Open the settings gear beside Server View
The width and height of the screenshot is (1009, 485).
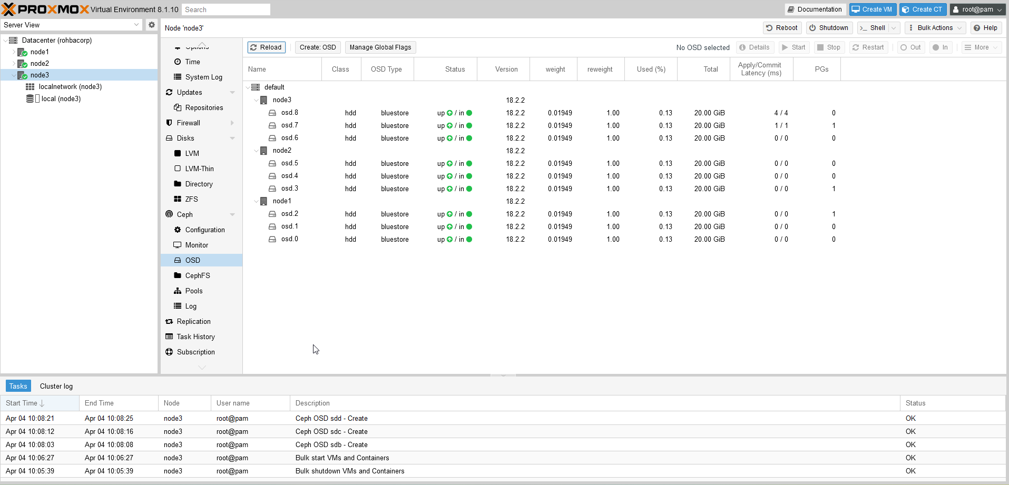(152, 25)
